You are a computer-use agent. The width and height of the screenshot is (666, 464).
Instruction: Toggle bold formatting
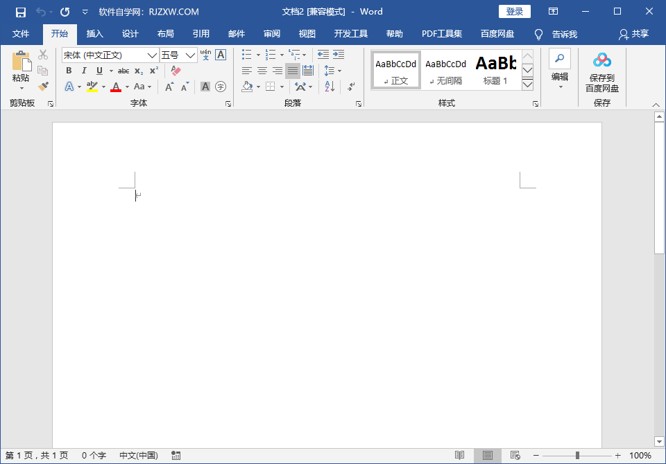(x=69, y=70)
